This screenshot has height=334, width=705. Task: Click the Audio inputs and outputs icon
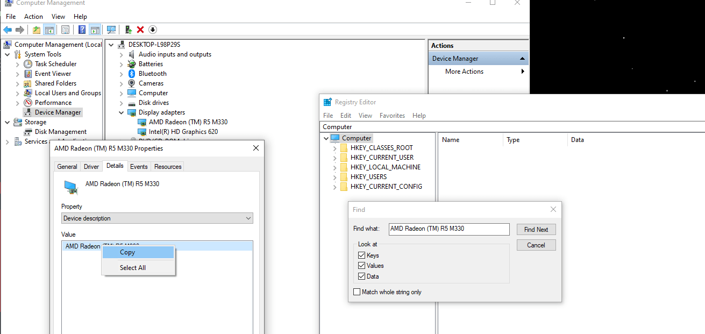[132, 54]
